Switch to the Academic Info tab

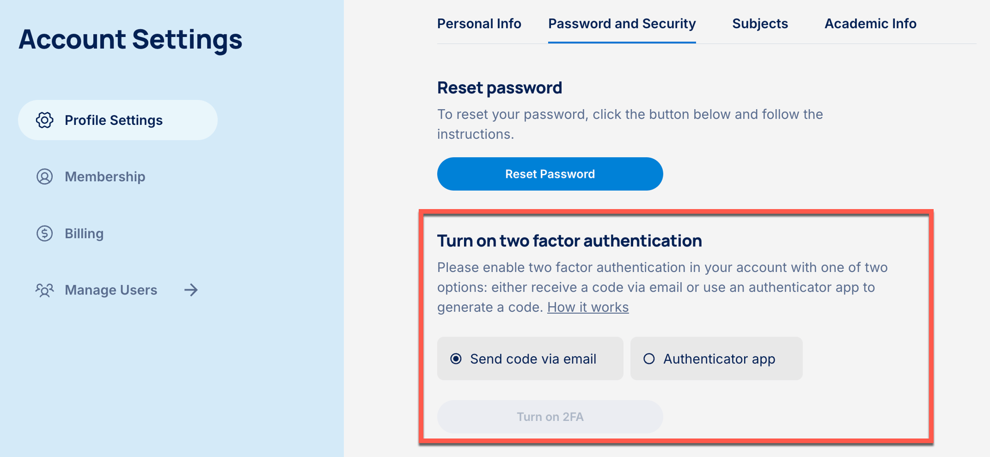[x=870, y=24]
